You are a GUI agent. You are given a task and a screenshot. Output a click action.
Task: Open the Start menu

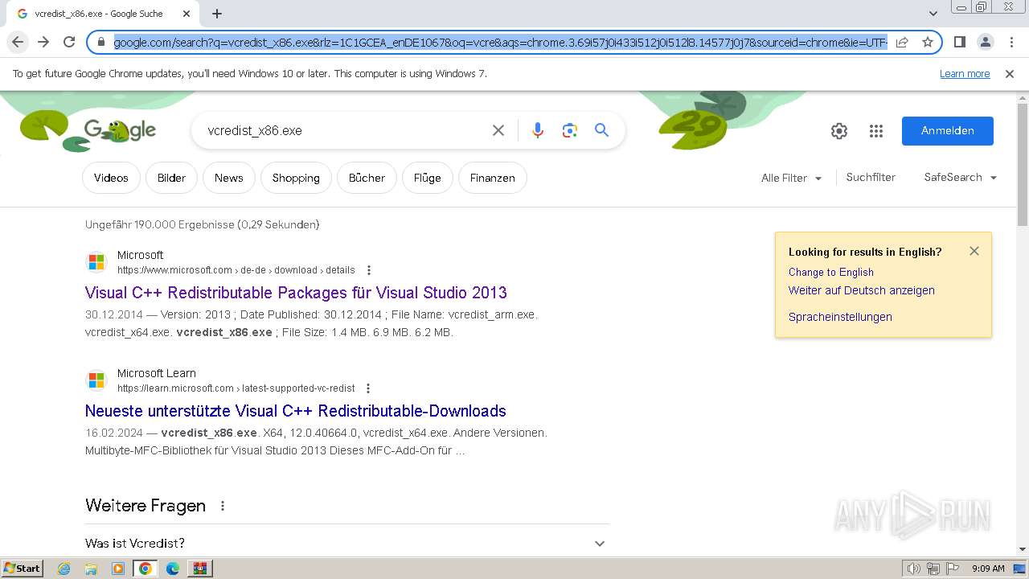[x=23, y=569]
